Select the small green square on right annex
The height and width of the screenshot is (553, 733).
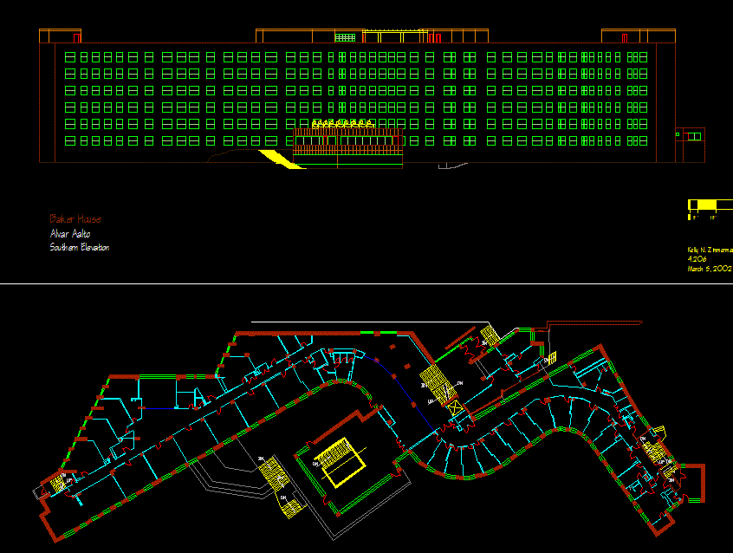pyautogui.click(x=678, y=134)
